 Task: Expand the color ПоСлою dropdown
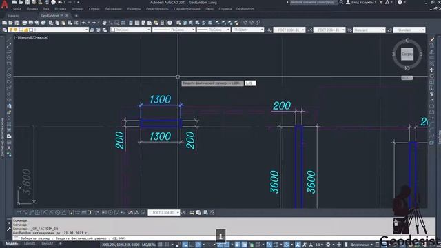148,30
